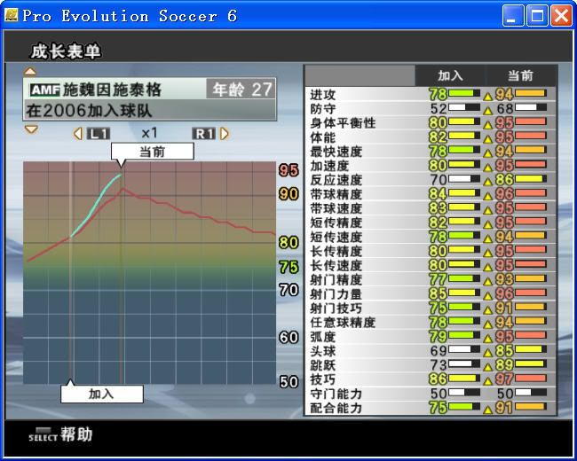The height and width of the screenshot is (461, 577).
Task: Select the 加入 column header in stats table
Action: (x=450, y=76)
